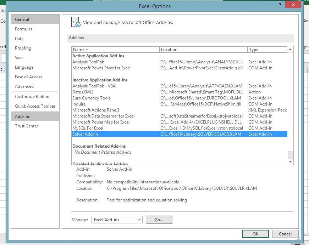Select Analysis ToolPak - VBA row
This screenshot has height=245, width=309.
[x=179, y=86]
